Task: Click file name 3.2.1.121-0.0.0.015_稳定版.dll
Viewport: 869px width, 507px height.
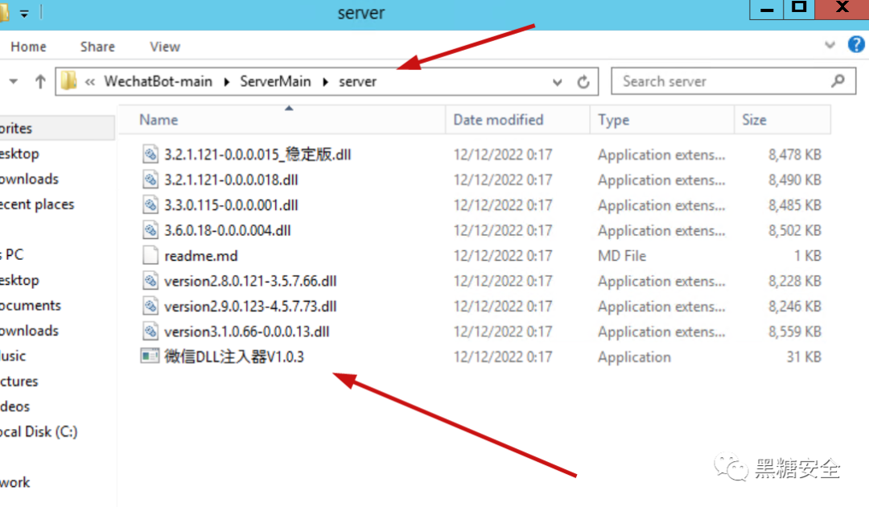Action: click(x=257, y=154)
